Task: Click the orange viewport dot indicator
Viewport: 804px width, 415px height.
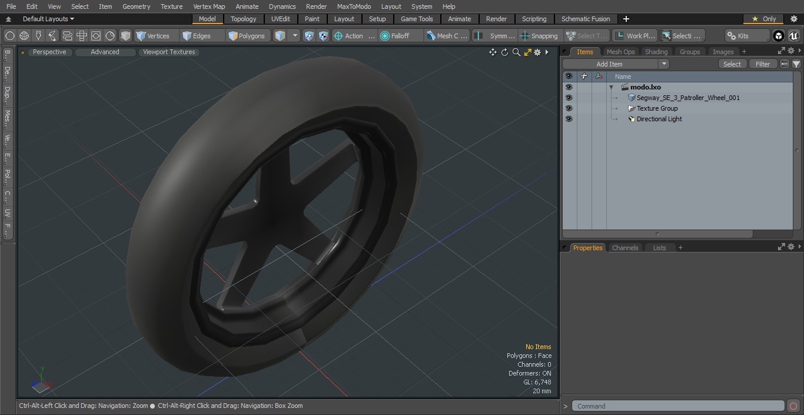Action: (x=22, y=52)
